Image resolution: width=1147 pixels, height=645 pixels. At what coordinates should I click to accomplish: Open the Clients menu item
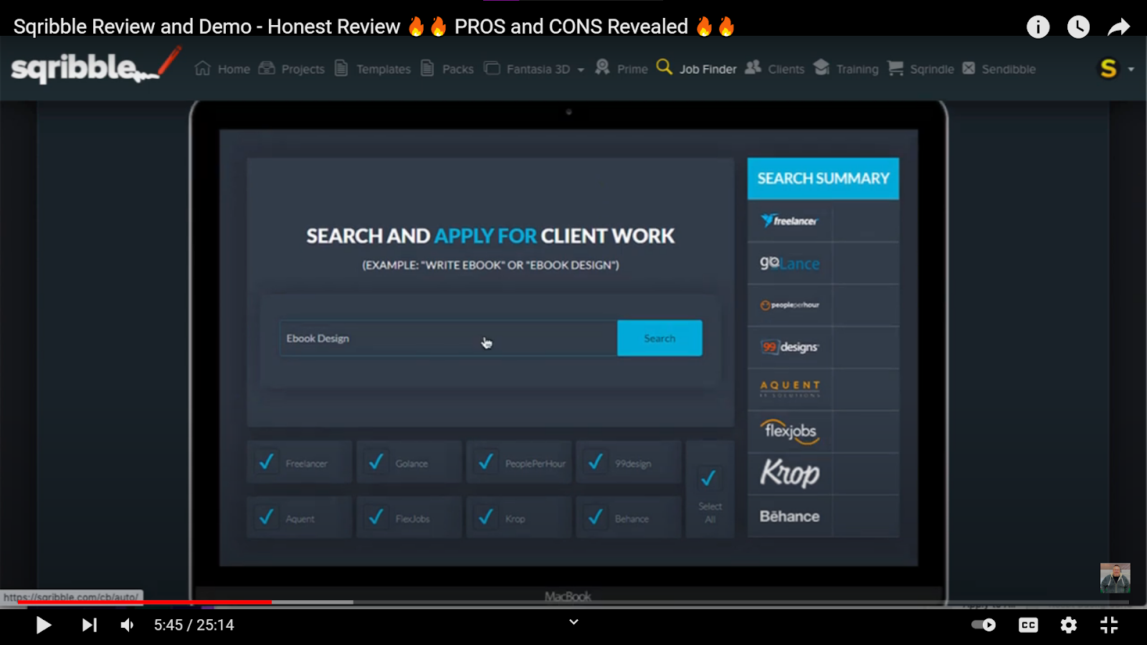tap(786, 70)
